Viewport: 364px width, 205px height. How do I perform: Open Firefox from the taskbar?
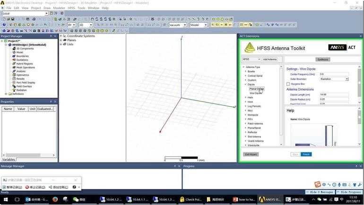55,199
